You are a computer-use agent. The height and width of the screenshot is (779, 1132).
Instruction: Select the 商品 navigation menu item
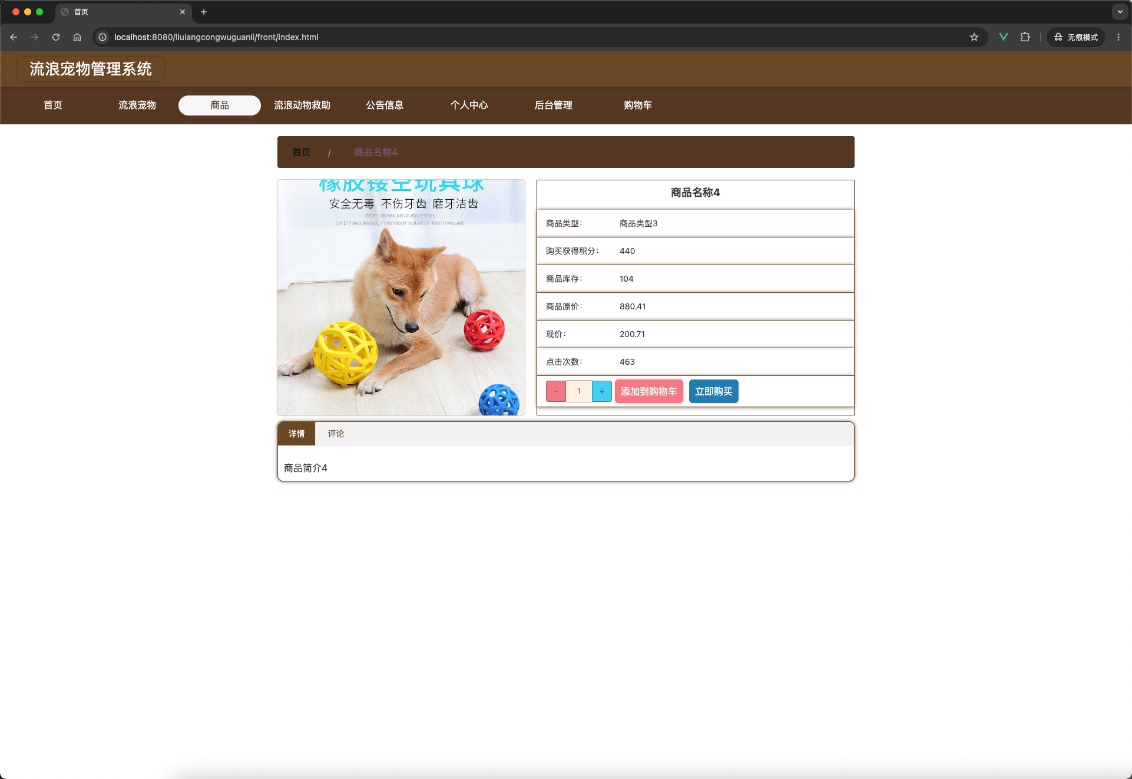(220, 105)
